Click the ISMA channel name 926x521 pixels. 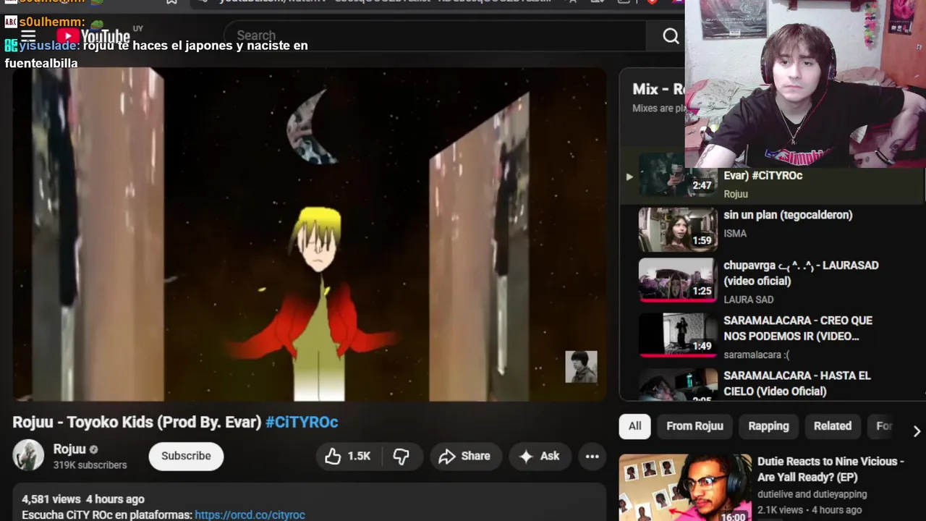pyautogui.click(x=735, y=233)
